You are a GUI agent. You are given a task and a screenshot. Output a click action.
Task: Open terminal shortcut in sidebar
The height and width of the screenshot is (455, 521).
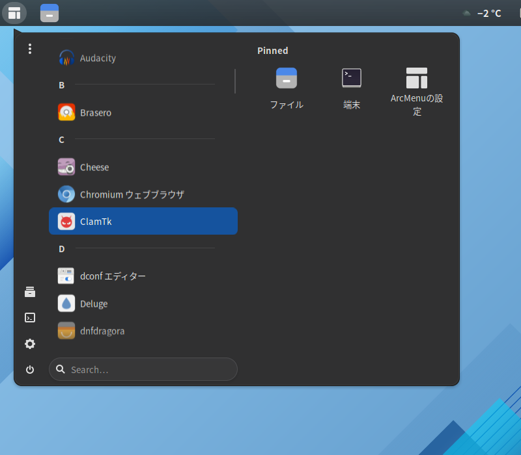(x=30, y=318)
